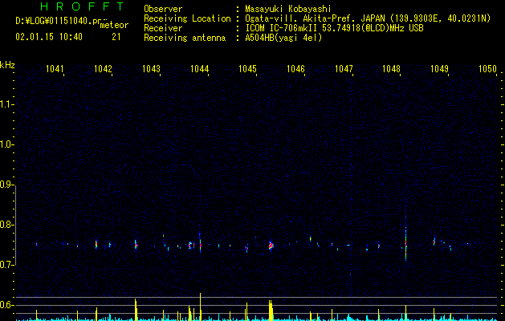Image resolution: width=505 pixels, height=321 pixels.
Task: Click time axis label 1042
Action: (103, 68)
